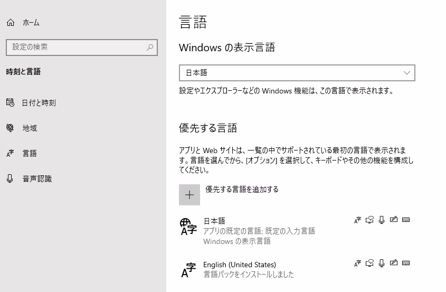Click speech recognition microphone in English row

382,263
